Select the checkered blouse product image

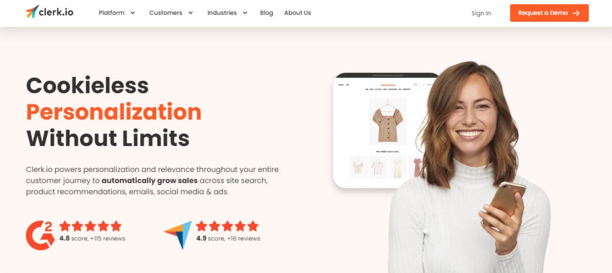point(388,121)
